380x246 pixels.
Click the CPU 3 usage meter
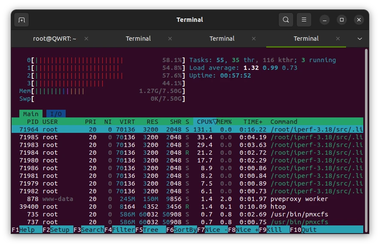[106, 83]
